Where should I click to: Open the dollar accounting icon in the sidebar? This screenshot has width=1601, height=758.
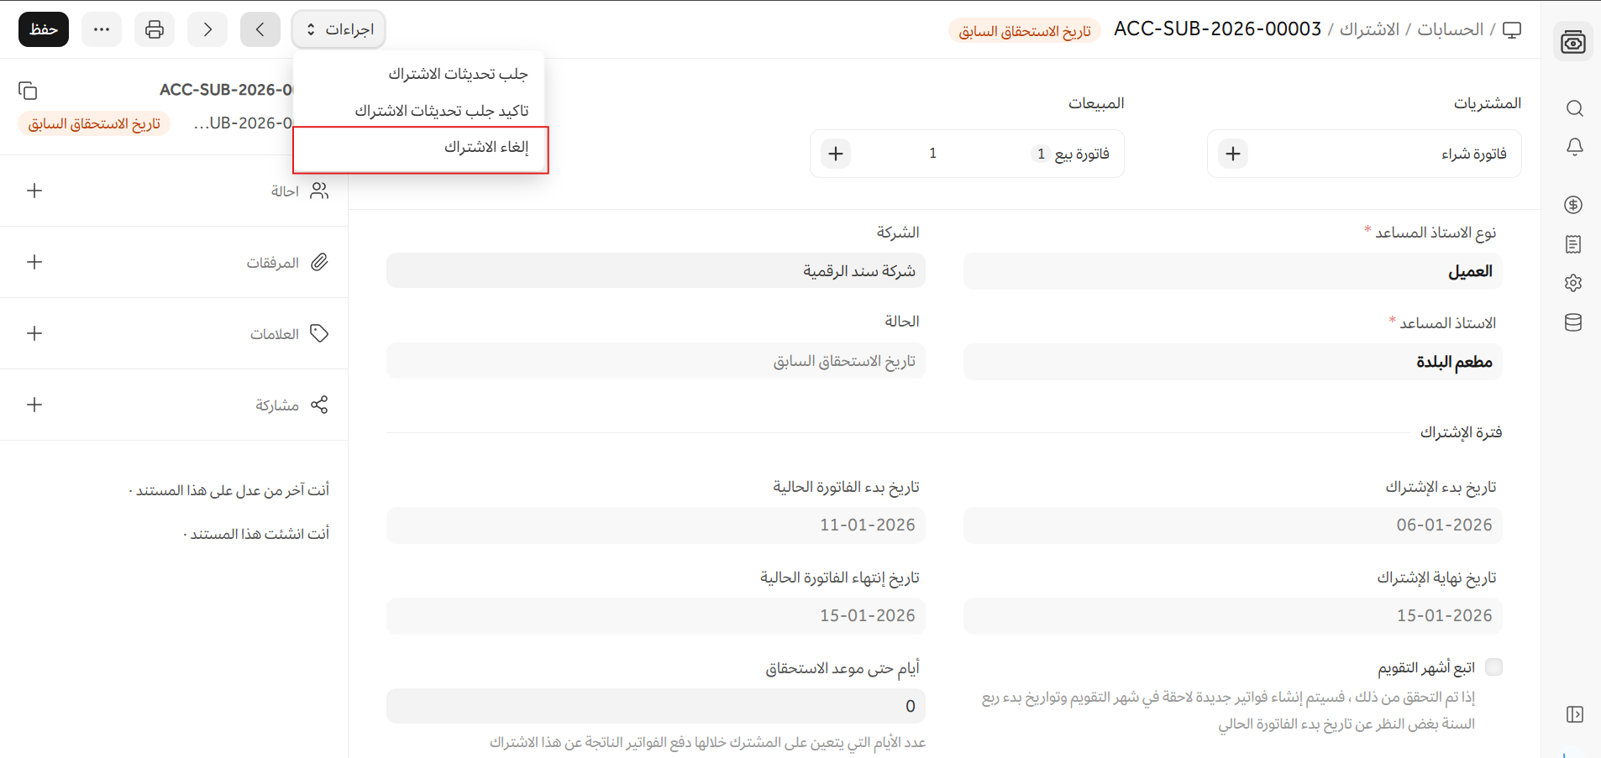click(1573, 205)
